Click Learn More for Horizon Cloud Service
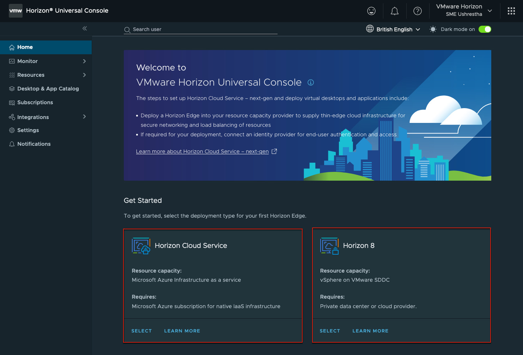 pyautogui.click(x=182, y=331)
